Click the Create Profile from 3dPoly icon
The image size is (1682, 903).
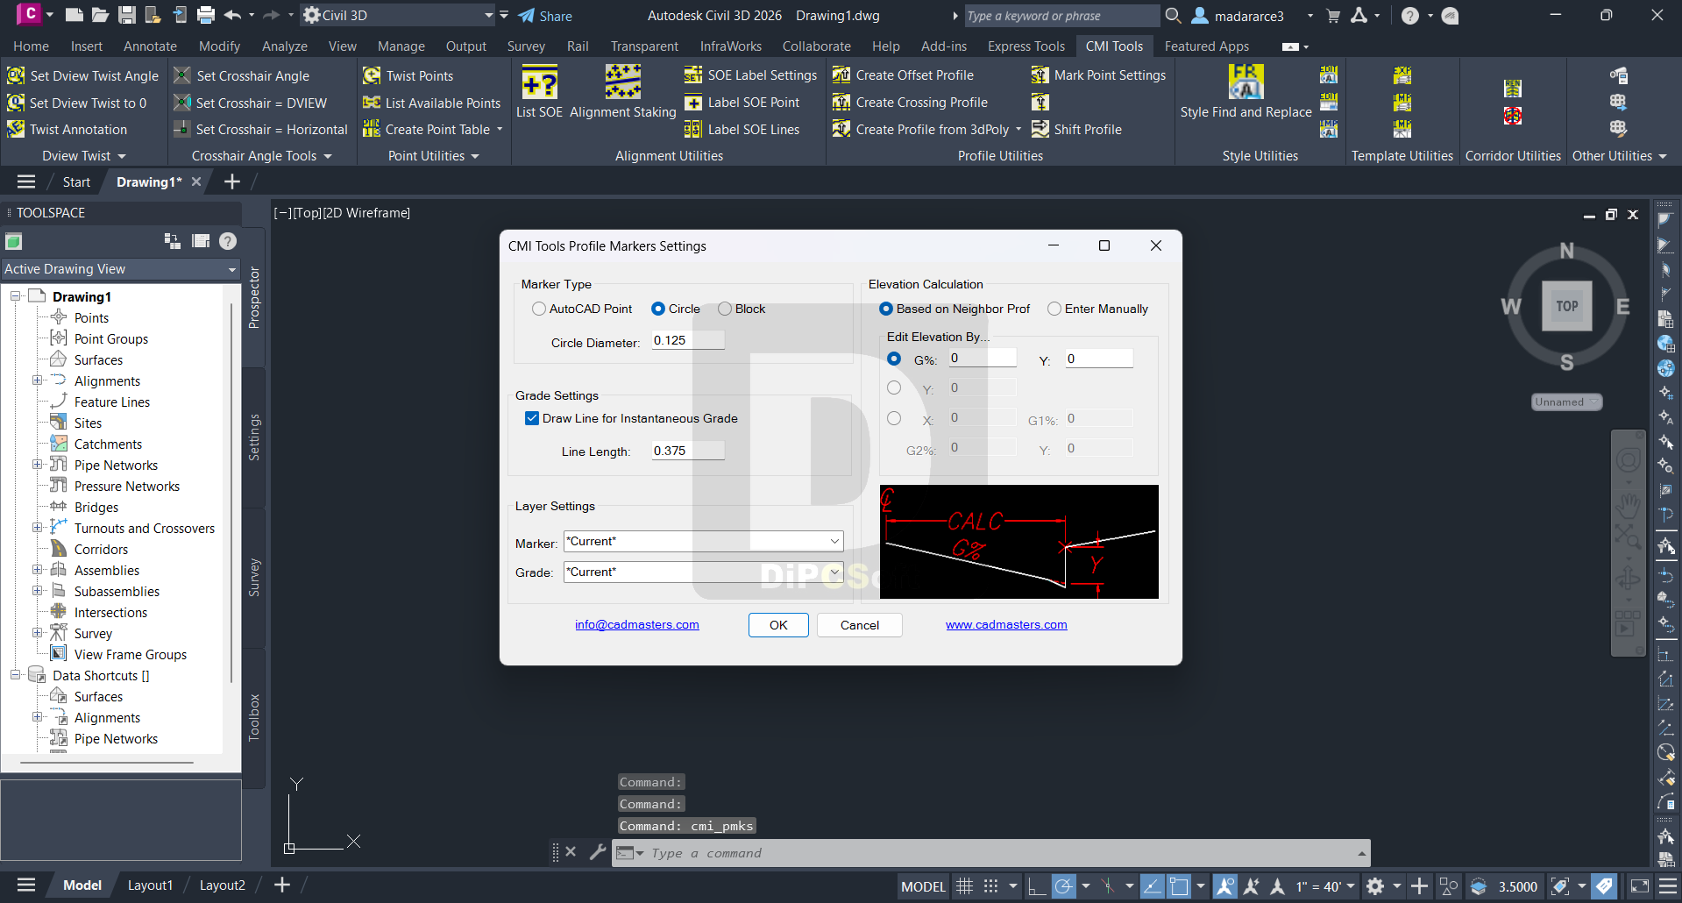coord(841,130)
